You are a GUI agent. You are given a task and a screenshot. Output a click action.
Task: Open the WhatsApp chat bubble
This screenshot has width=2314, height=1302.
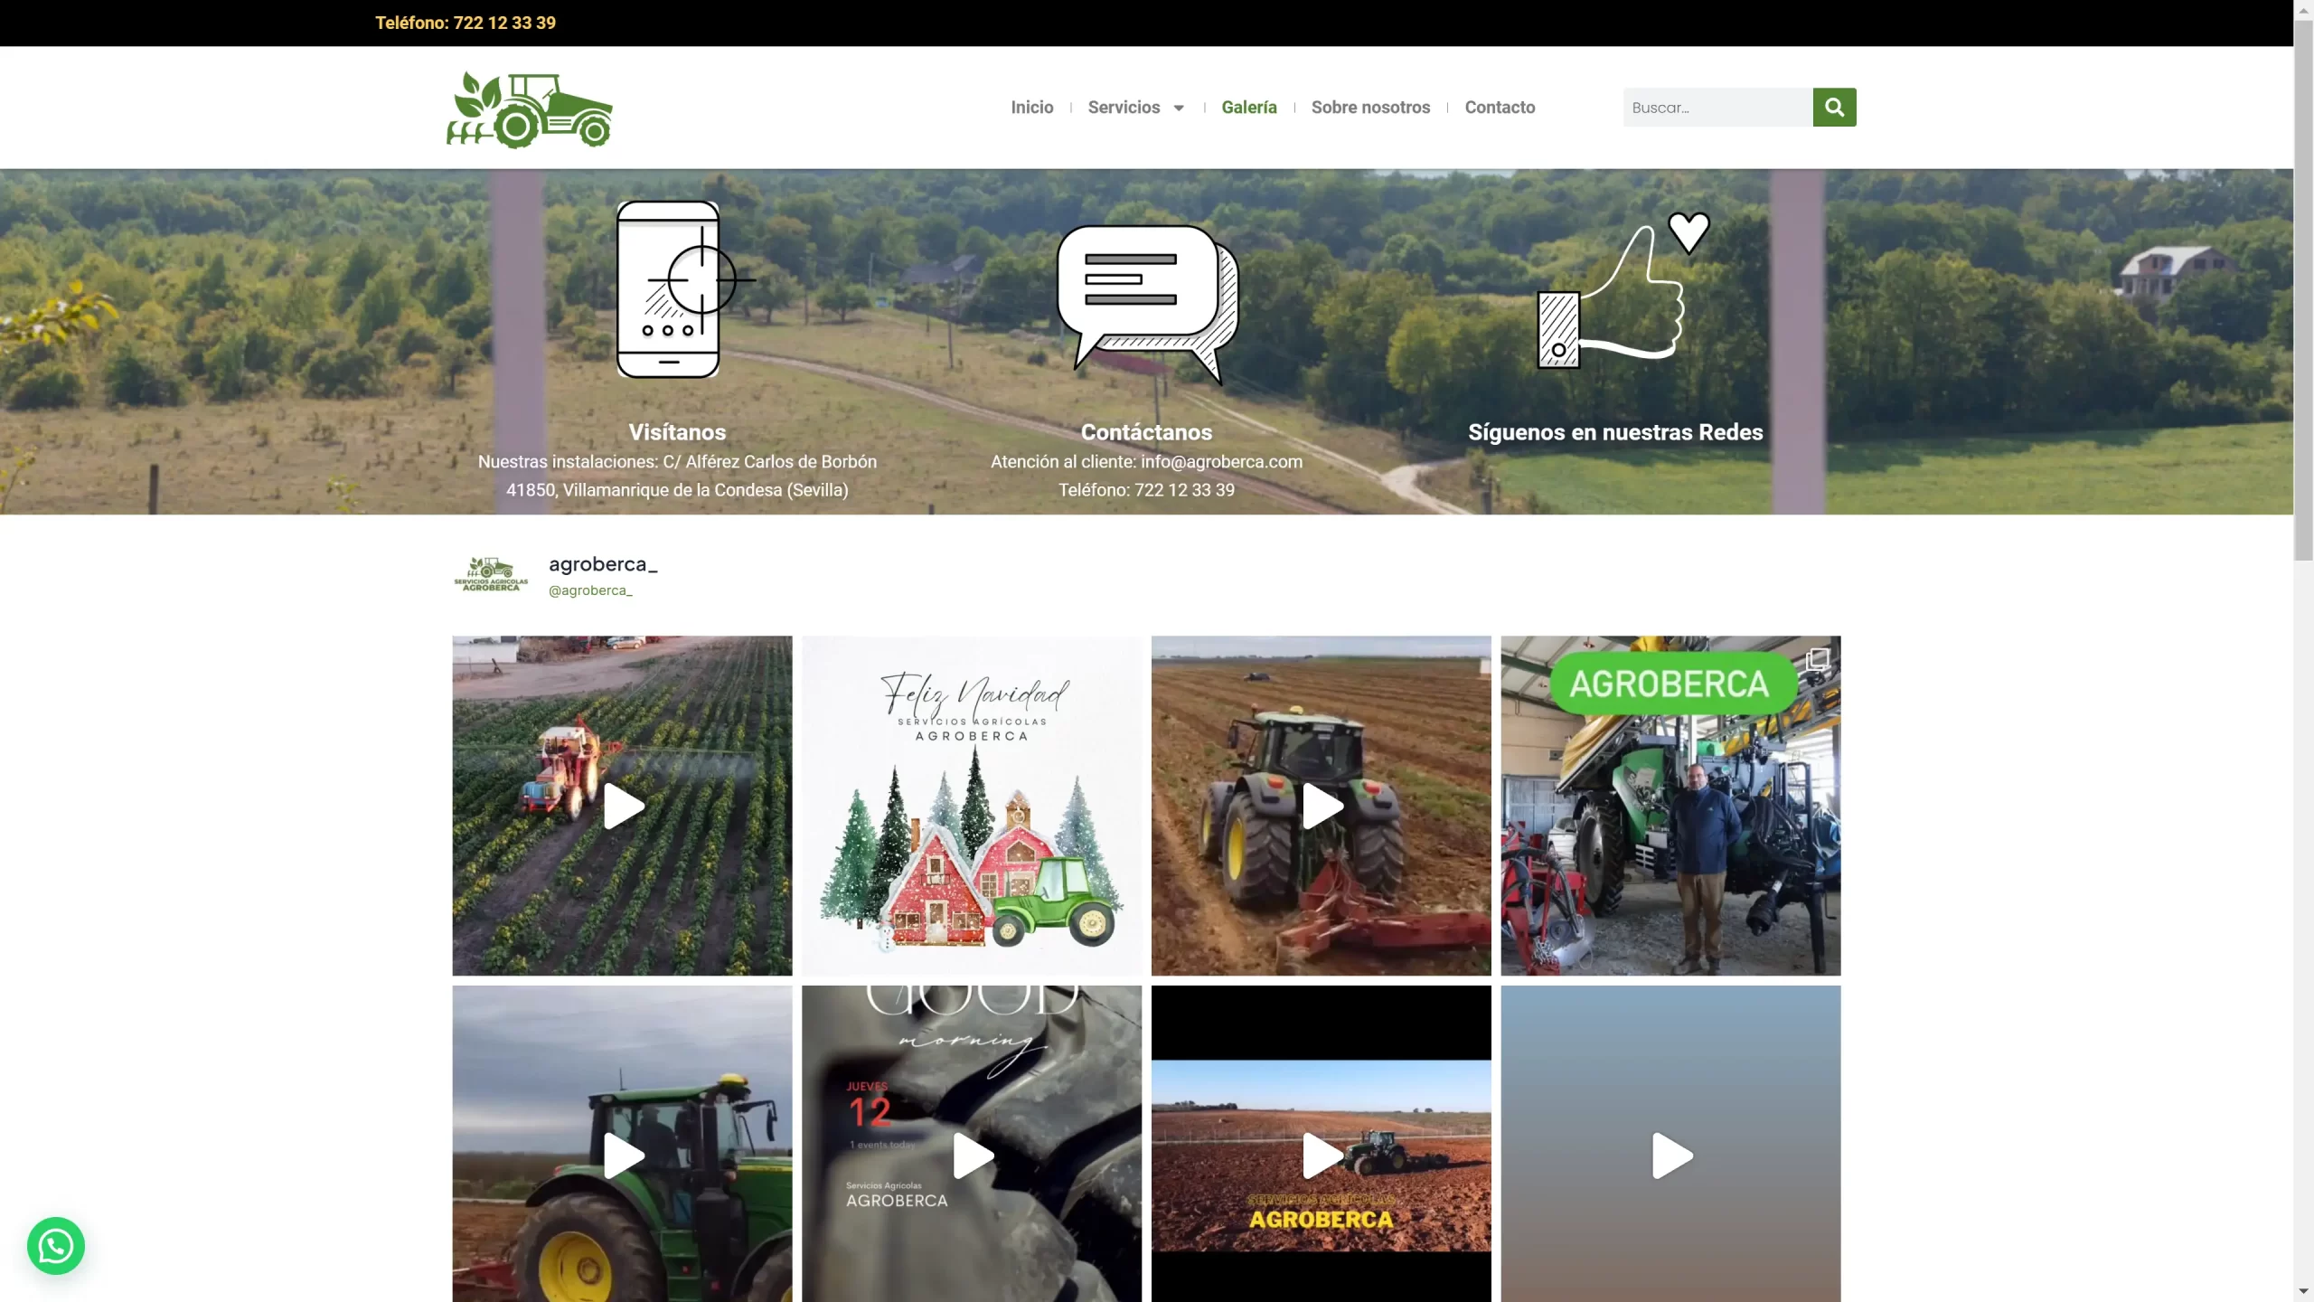56,1245
